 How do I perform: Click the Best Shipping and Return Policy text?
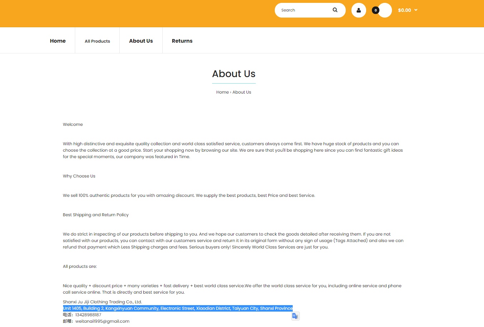pyautogui.click(x=96, y=215)
